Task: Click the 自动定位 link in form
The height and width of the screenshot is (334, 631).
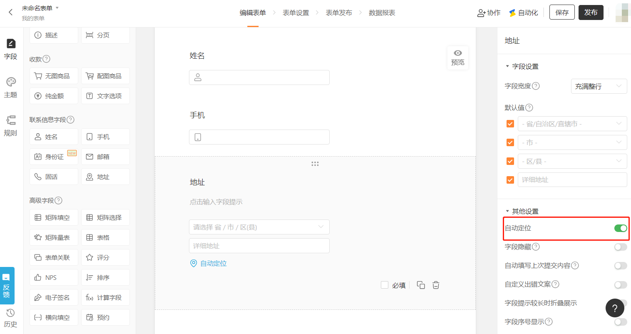Action: tap(209, 263)
